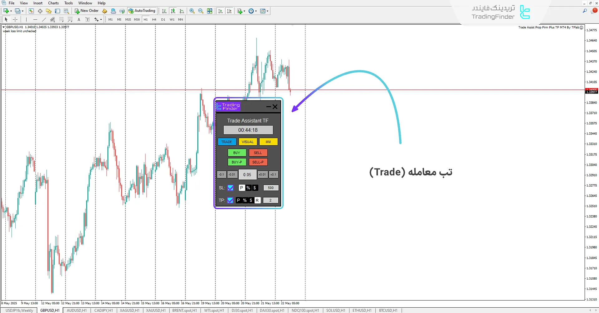The width and height of the screenshot is (599, 313).
Task: Select the trendline drawing tool
Action: coord(44,19)
